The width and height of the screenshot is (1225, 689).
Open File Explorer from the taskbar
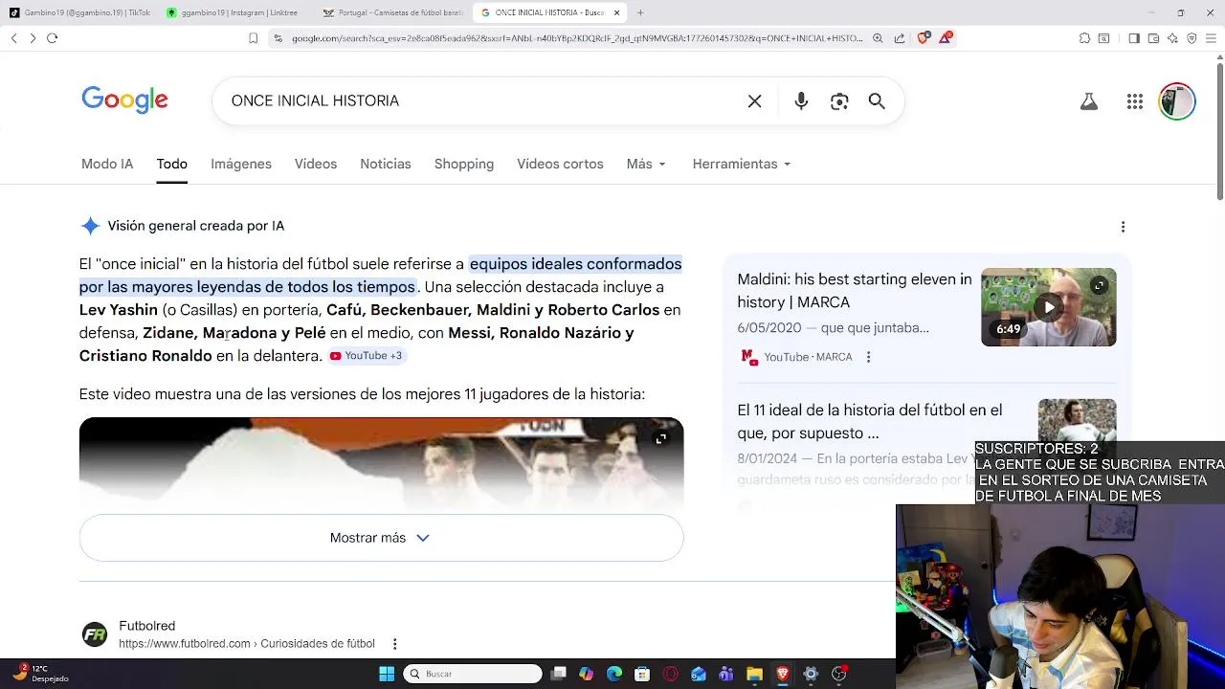pos(754,674)
